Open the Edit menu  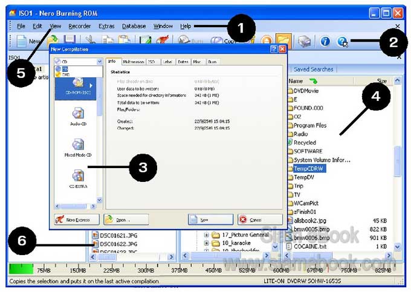point(37,26)
